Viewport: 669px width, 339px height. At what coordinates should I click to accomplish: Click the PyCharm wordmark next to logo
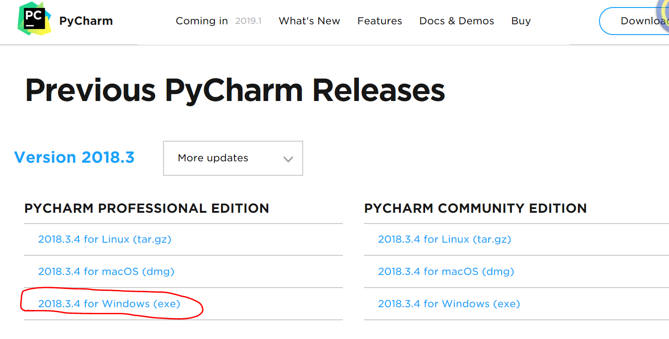pyautogui.click(x=85, y=21)
